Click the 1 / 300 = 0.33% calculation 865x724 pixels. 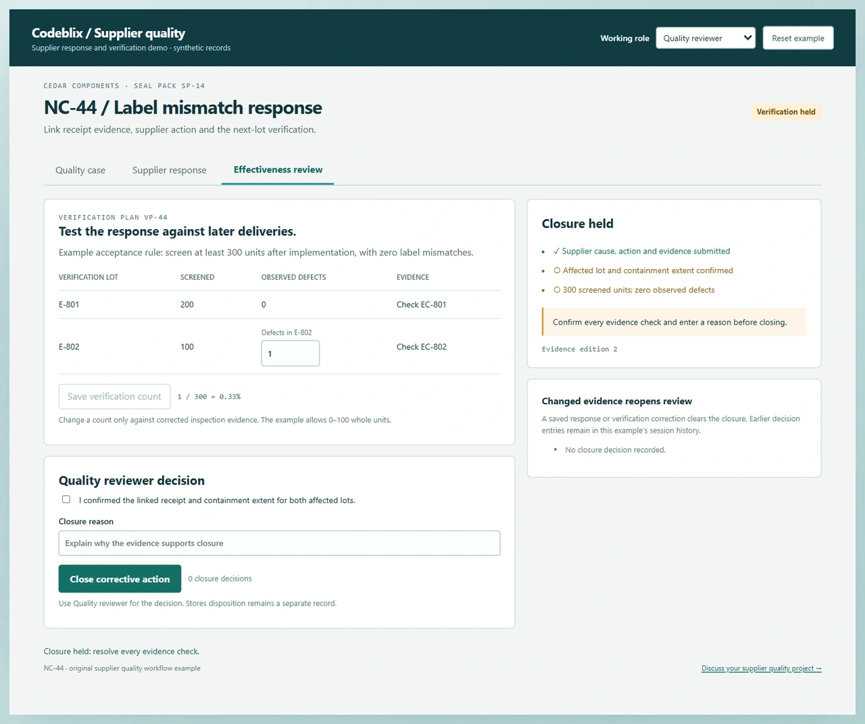click(x=209, y=397)
